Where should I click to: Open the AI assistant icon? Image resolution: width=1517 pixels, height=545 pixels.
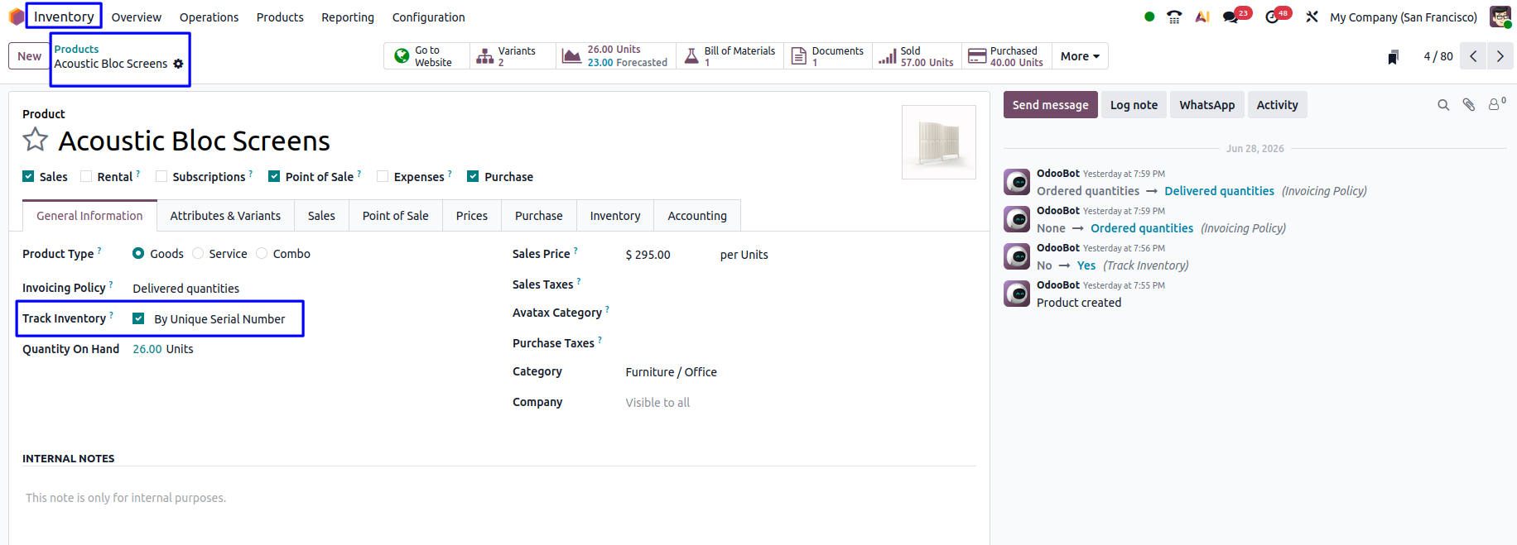pyautogui.click(x=1202, y=17)
